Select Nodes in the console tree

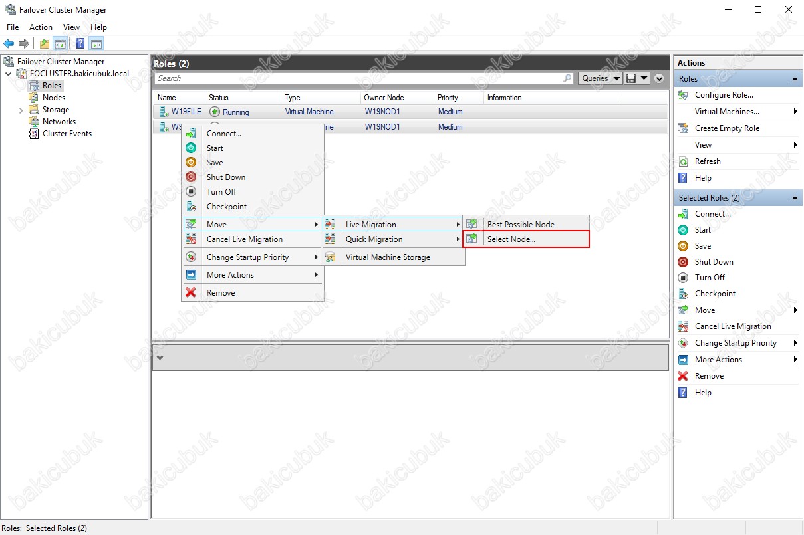(54, 98)
